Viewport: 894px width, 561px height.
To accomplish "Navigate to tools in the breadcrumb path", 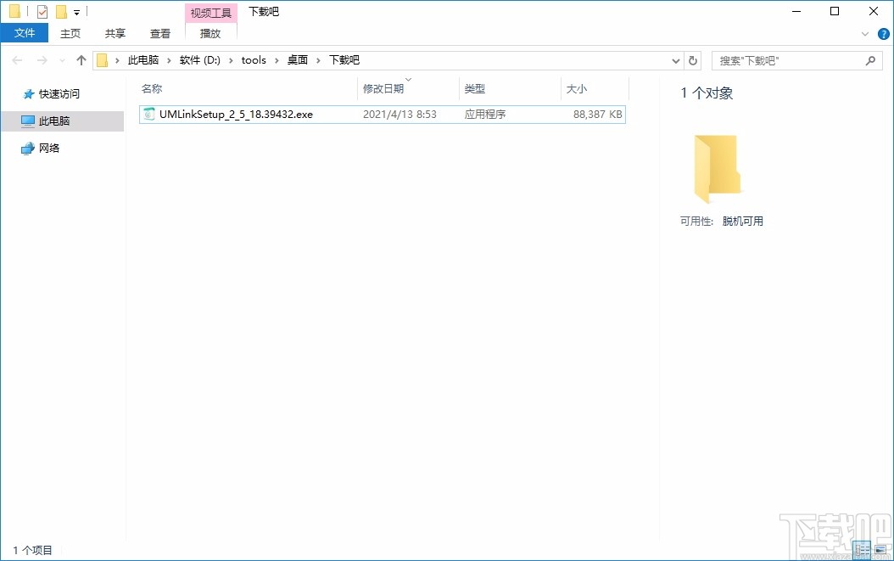I will point(254,59).
